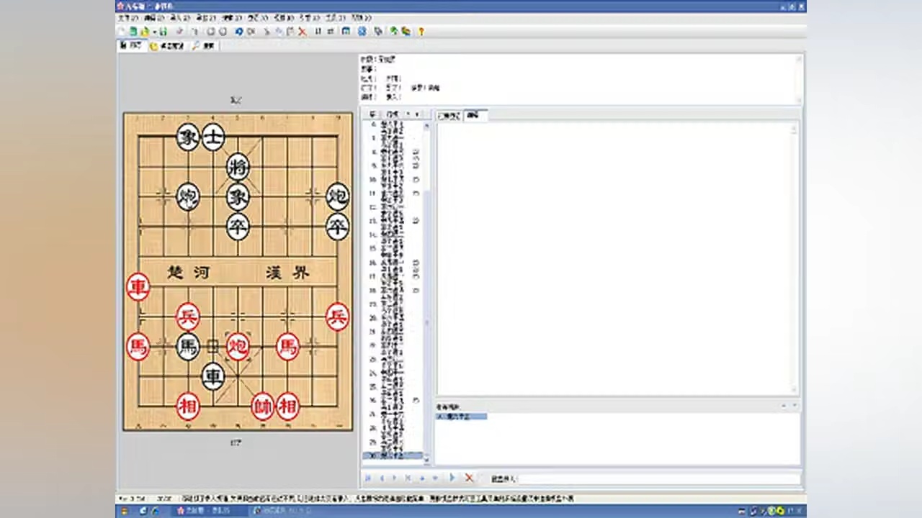Click the black 炮 on the board's left side
This screenshot has width=922, height=518.
click(188, 196)
